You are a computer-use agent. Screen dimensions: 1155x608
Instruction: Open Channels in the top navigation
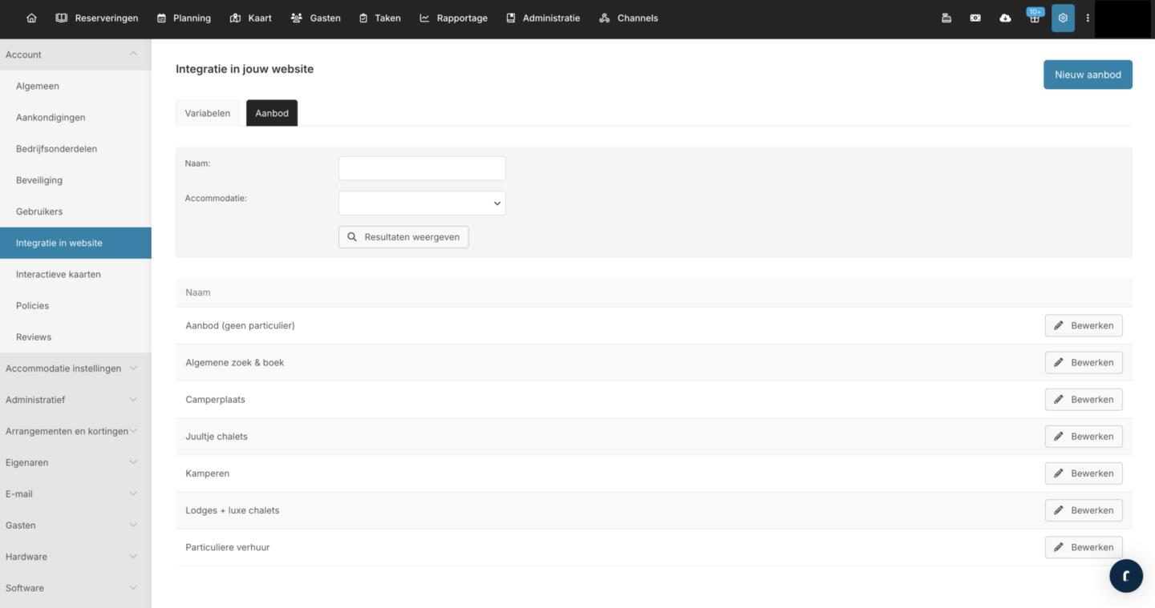pyautogui.click(x=628, y=18)
